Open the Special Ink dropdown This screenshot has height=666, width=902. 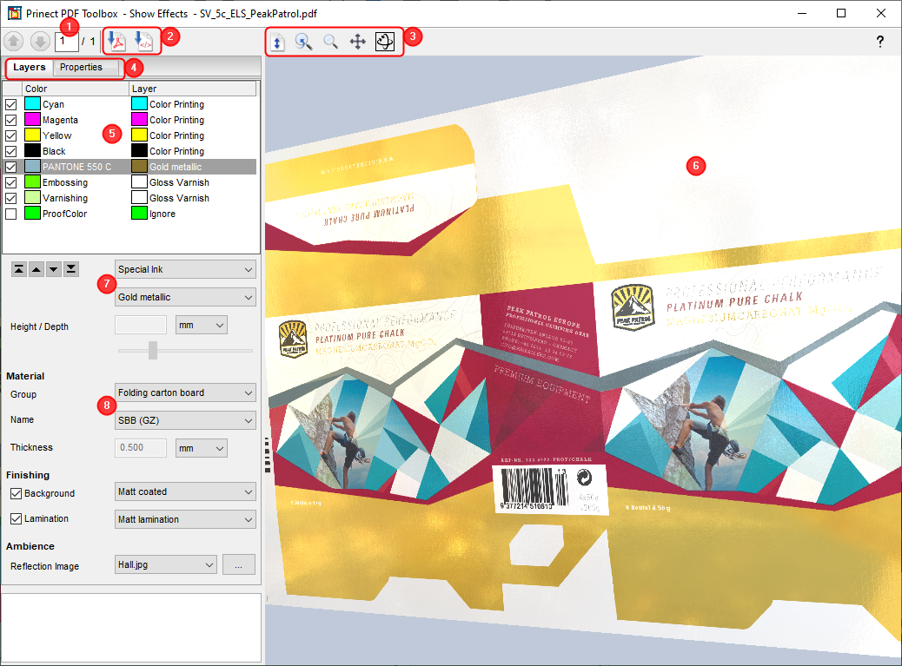185,269
